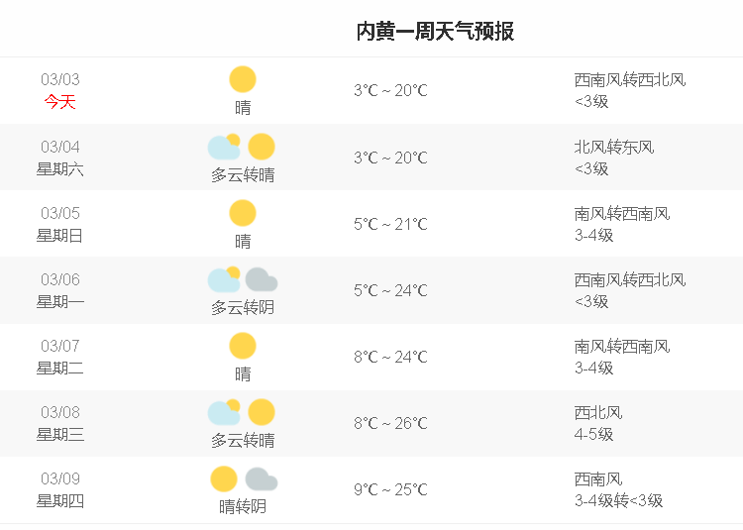743x530 pixels.
Task: Click the sunny icon for 03/03
Action: [x=243, y=79]
